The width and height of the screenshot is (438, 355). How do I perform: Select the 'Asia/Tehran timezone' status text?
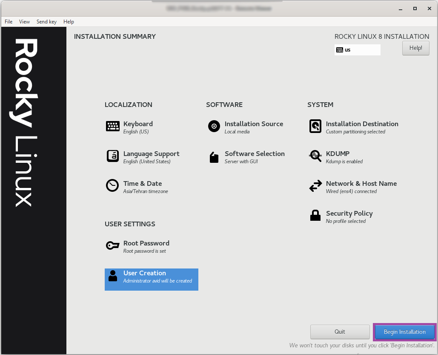[x=146, y=191]
